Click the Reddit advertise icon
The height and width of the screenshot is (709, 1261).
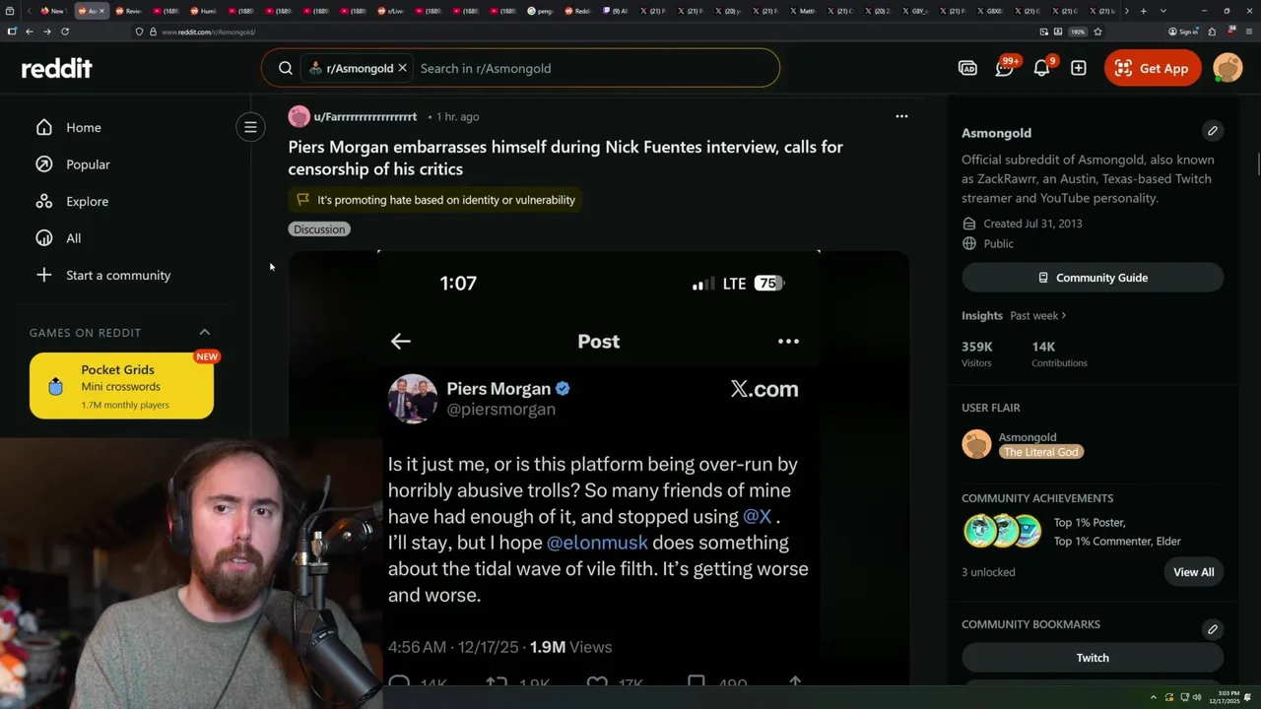967,68
